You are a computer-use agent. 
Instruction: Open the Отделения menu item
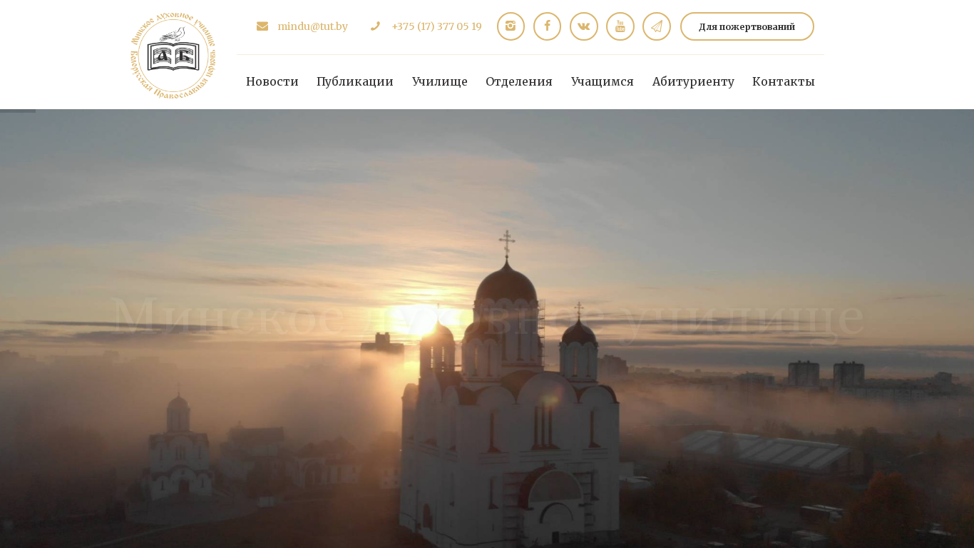[519, 81]
